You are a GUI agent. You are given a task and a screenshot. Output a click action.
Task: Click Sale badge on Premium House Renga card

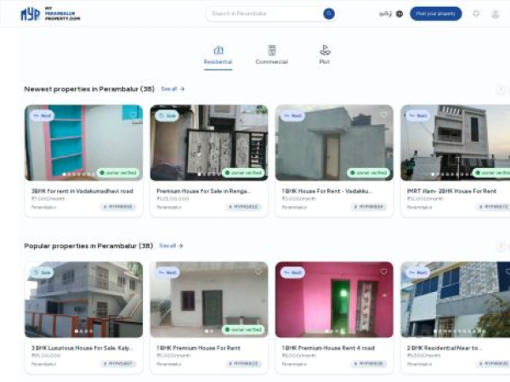pos(167,115)
